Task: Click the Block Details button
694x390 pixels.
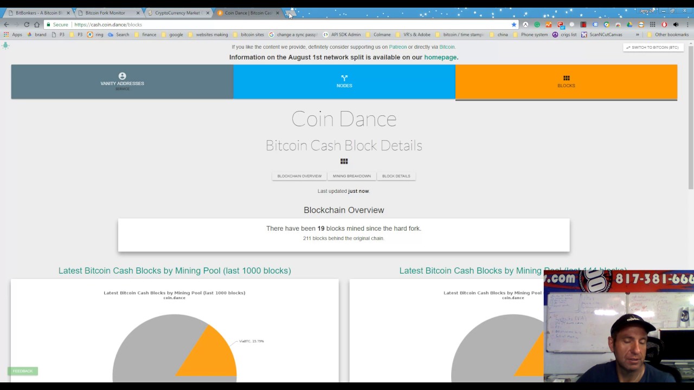Action: pyautogui.click(x=396, y=176)
